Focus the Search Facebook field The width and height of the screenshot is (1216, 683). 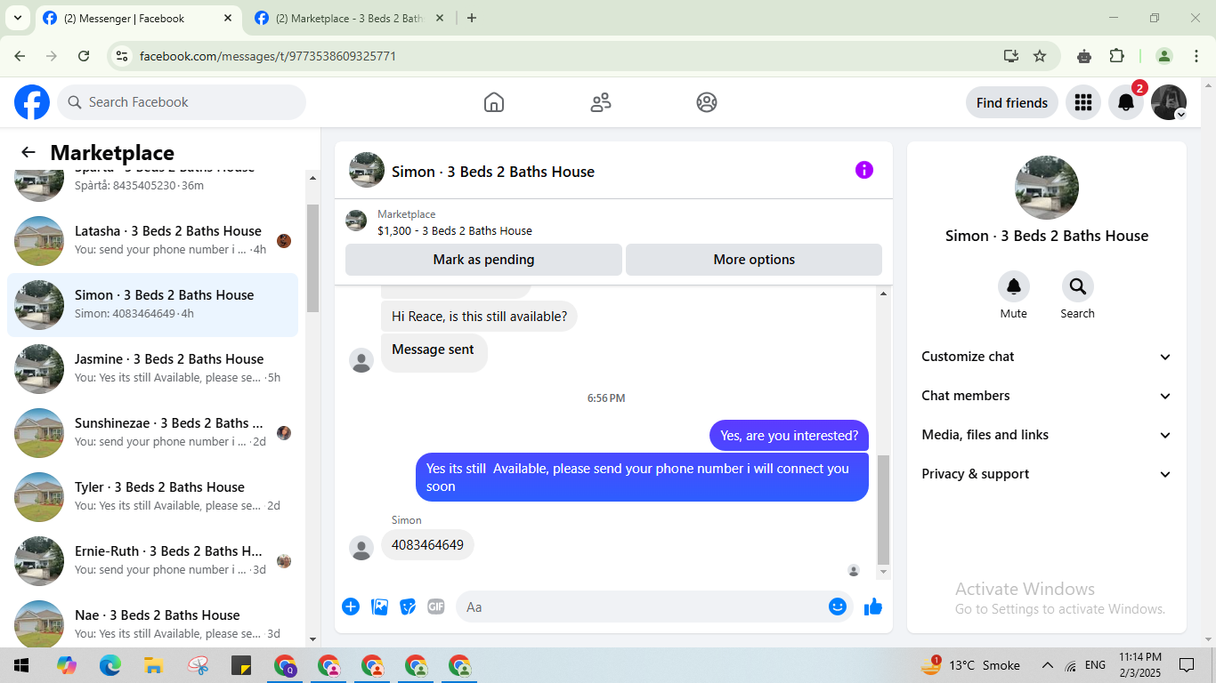click(182, 102)
